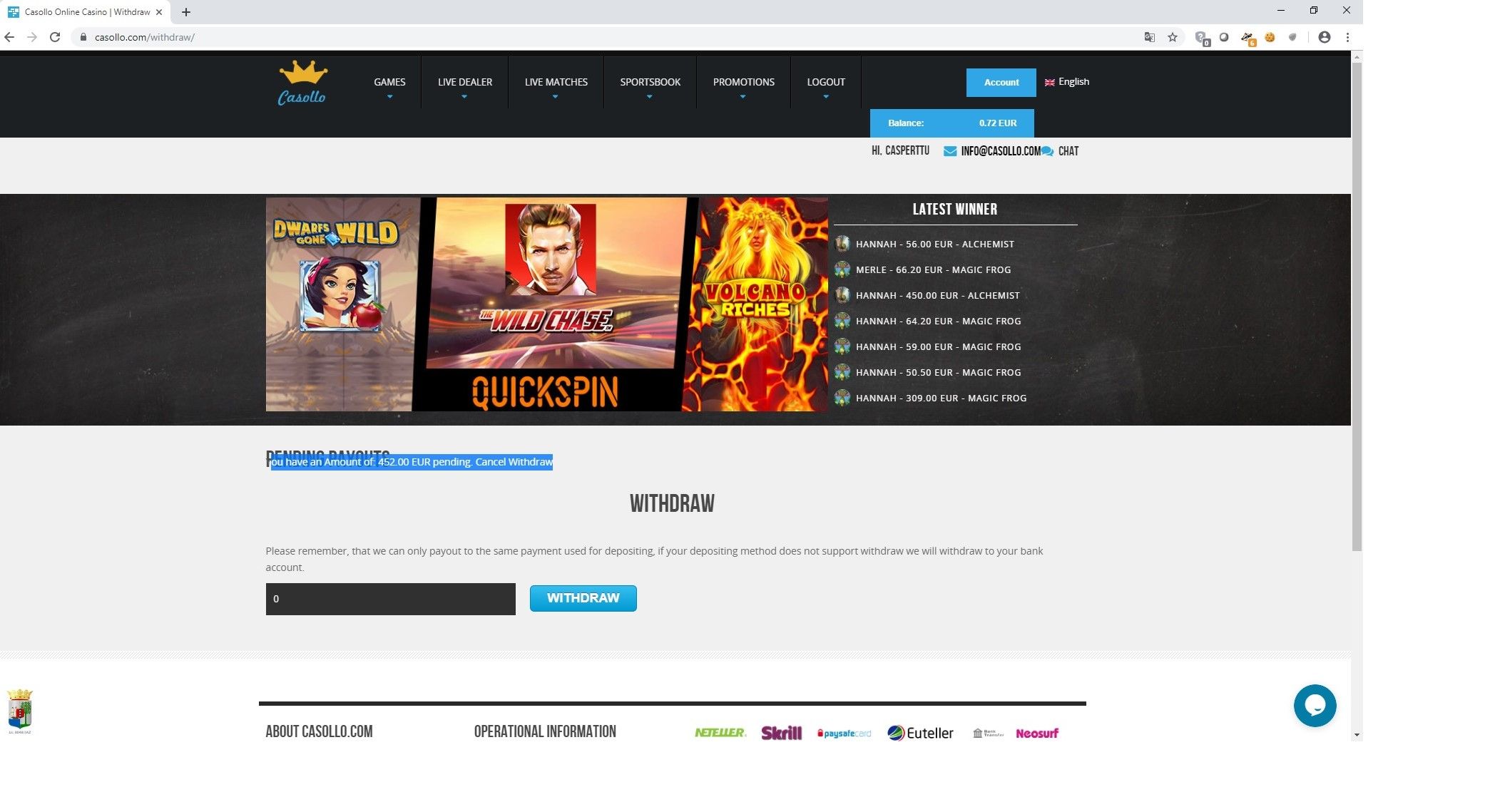The height and width of the screenshot is (792, 1510).
Task: Click the speech bubbles icon beside CHAT
Action: [x=1047, y=151]
